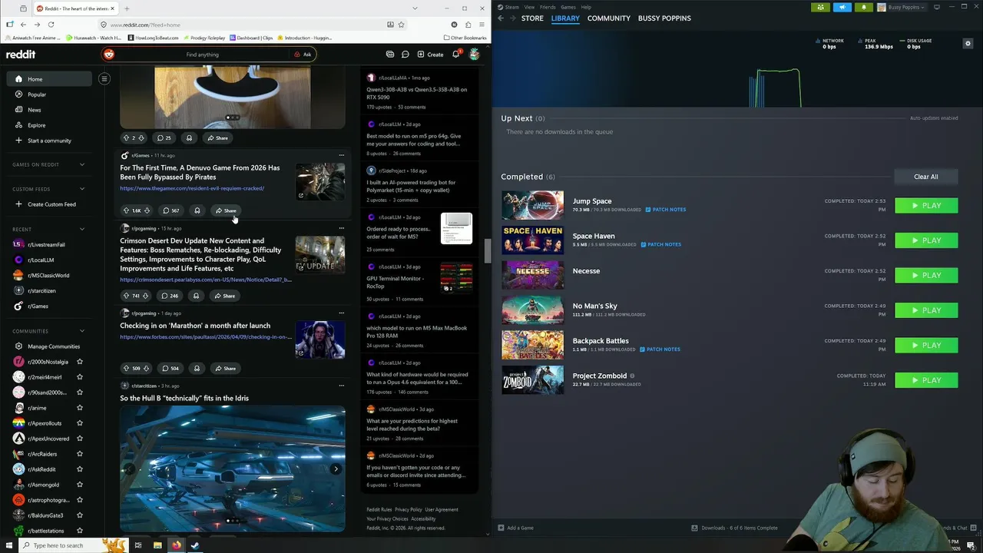
Task: Open Other Bookmarks folder
Action: 465,38
